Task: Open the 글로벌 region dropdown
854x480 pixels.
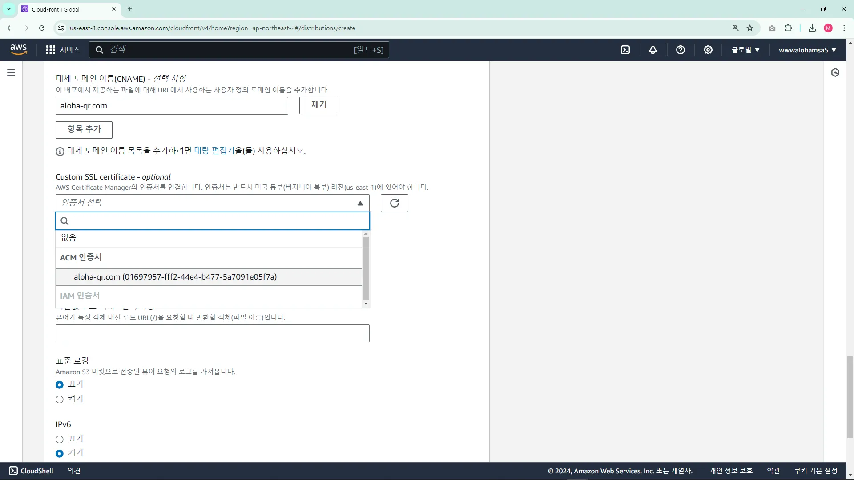Action: click(745, 50)
